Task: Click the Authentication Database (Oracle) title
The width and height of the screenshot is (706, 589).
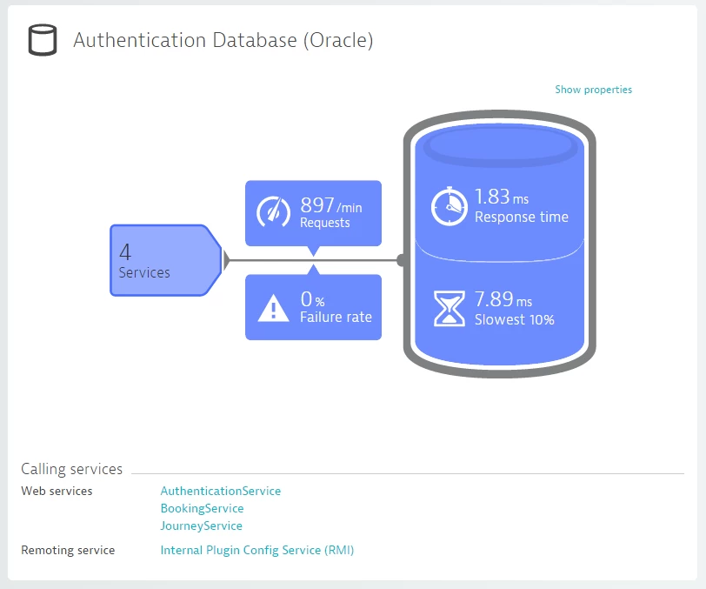Action: point(223,40)
